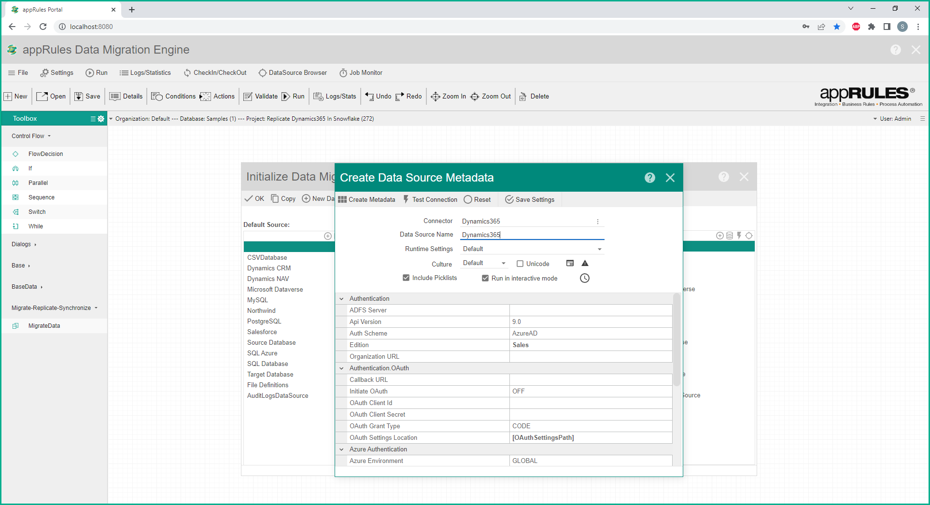Select Salesforce in the Default Source list
This screenshot has height=505, width=930.
coord(262,332)
